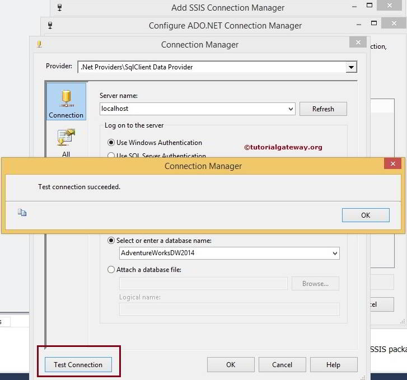Image resolution: width=407 pixels, height=380 pixels.
Task: Select Use SQL Server Authentication
Action: tap(157, 155)
